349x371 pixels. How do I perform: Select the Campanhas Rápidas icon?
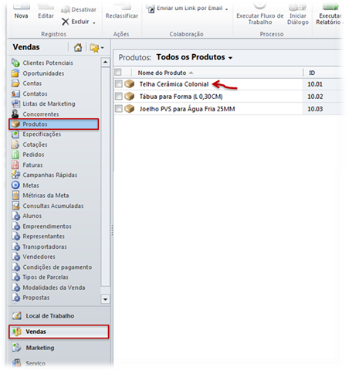click(x=15, y=175)
